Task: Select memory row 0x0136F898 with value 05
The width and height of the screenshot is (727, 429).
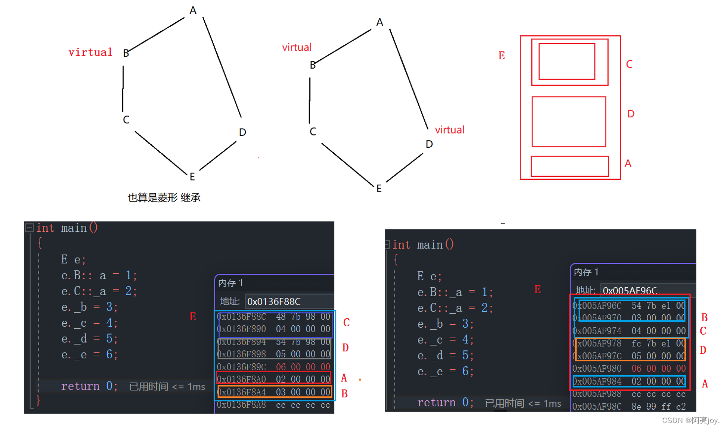Action: (274, 354)
